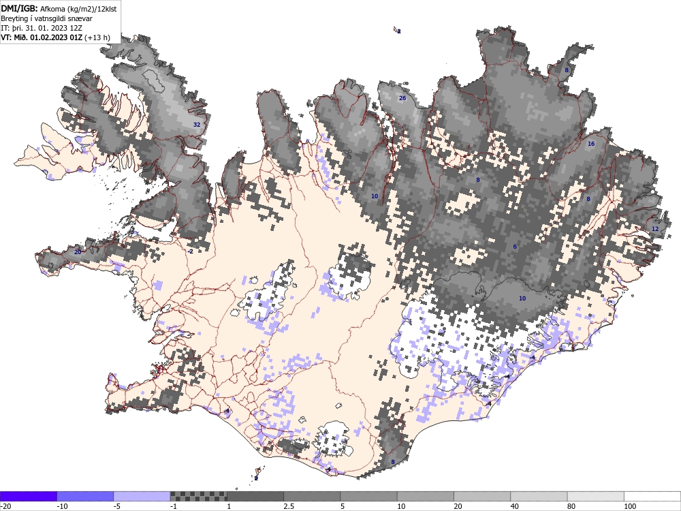Select the map value 20 on Snæfellsnes peninsula
The height and width of the screenshot is (511, 681).
[x=78, y=252]
